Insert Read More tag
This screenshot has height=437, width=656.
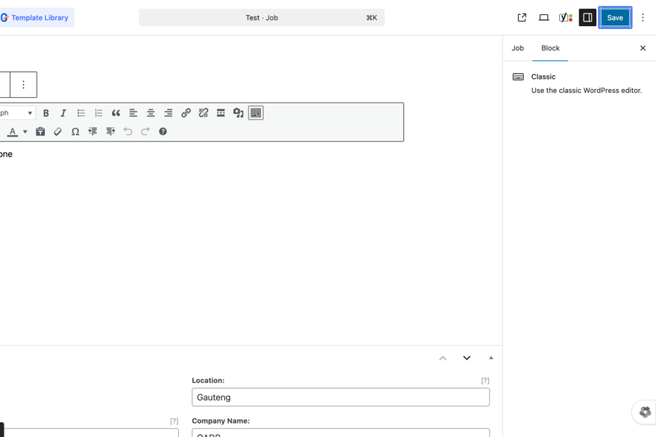click(220, 113)
